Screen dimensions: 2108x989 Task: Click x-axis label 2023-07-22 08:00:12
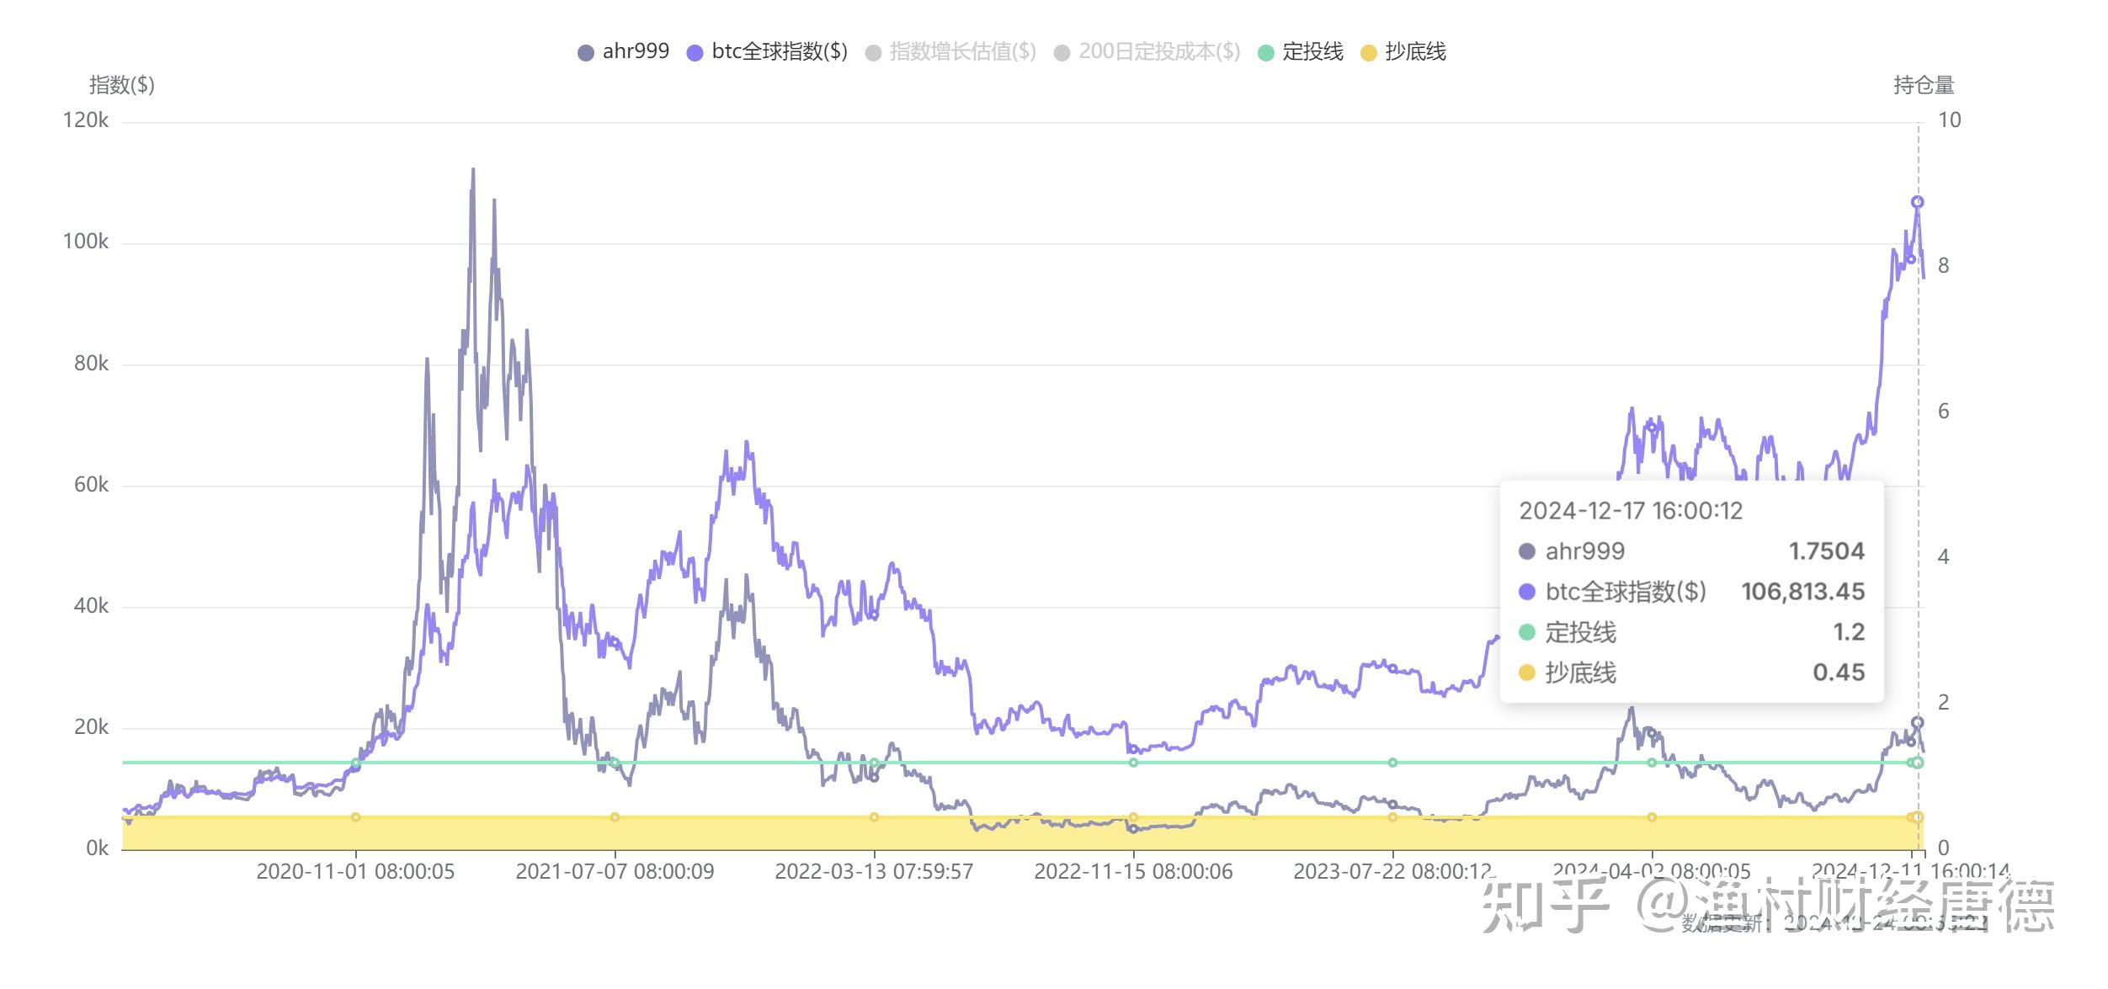click(1392, 871)
